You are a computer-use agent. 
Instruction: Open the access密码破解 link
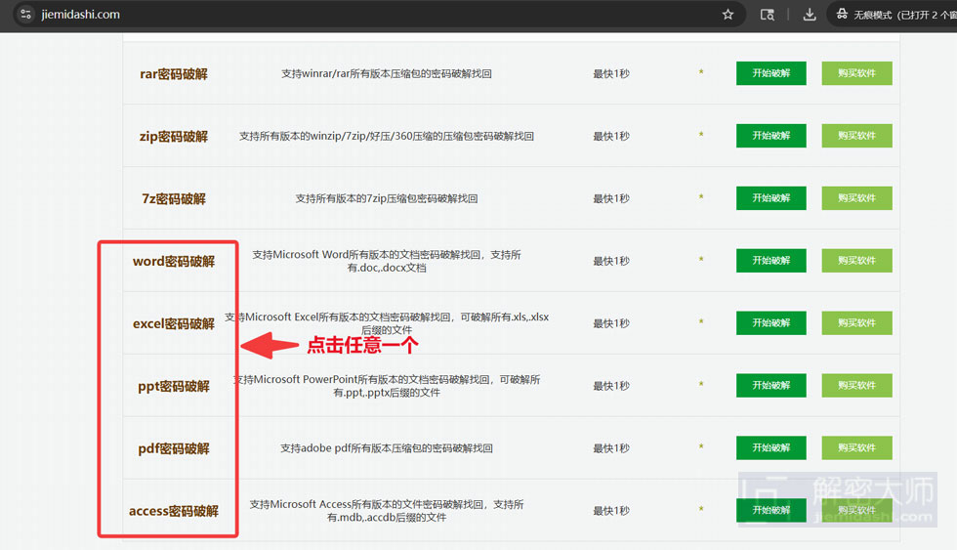174,511
